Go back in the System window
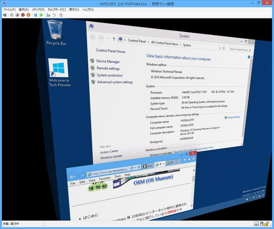Viewport: 274px width, 229px height. 93,37
